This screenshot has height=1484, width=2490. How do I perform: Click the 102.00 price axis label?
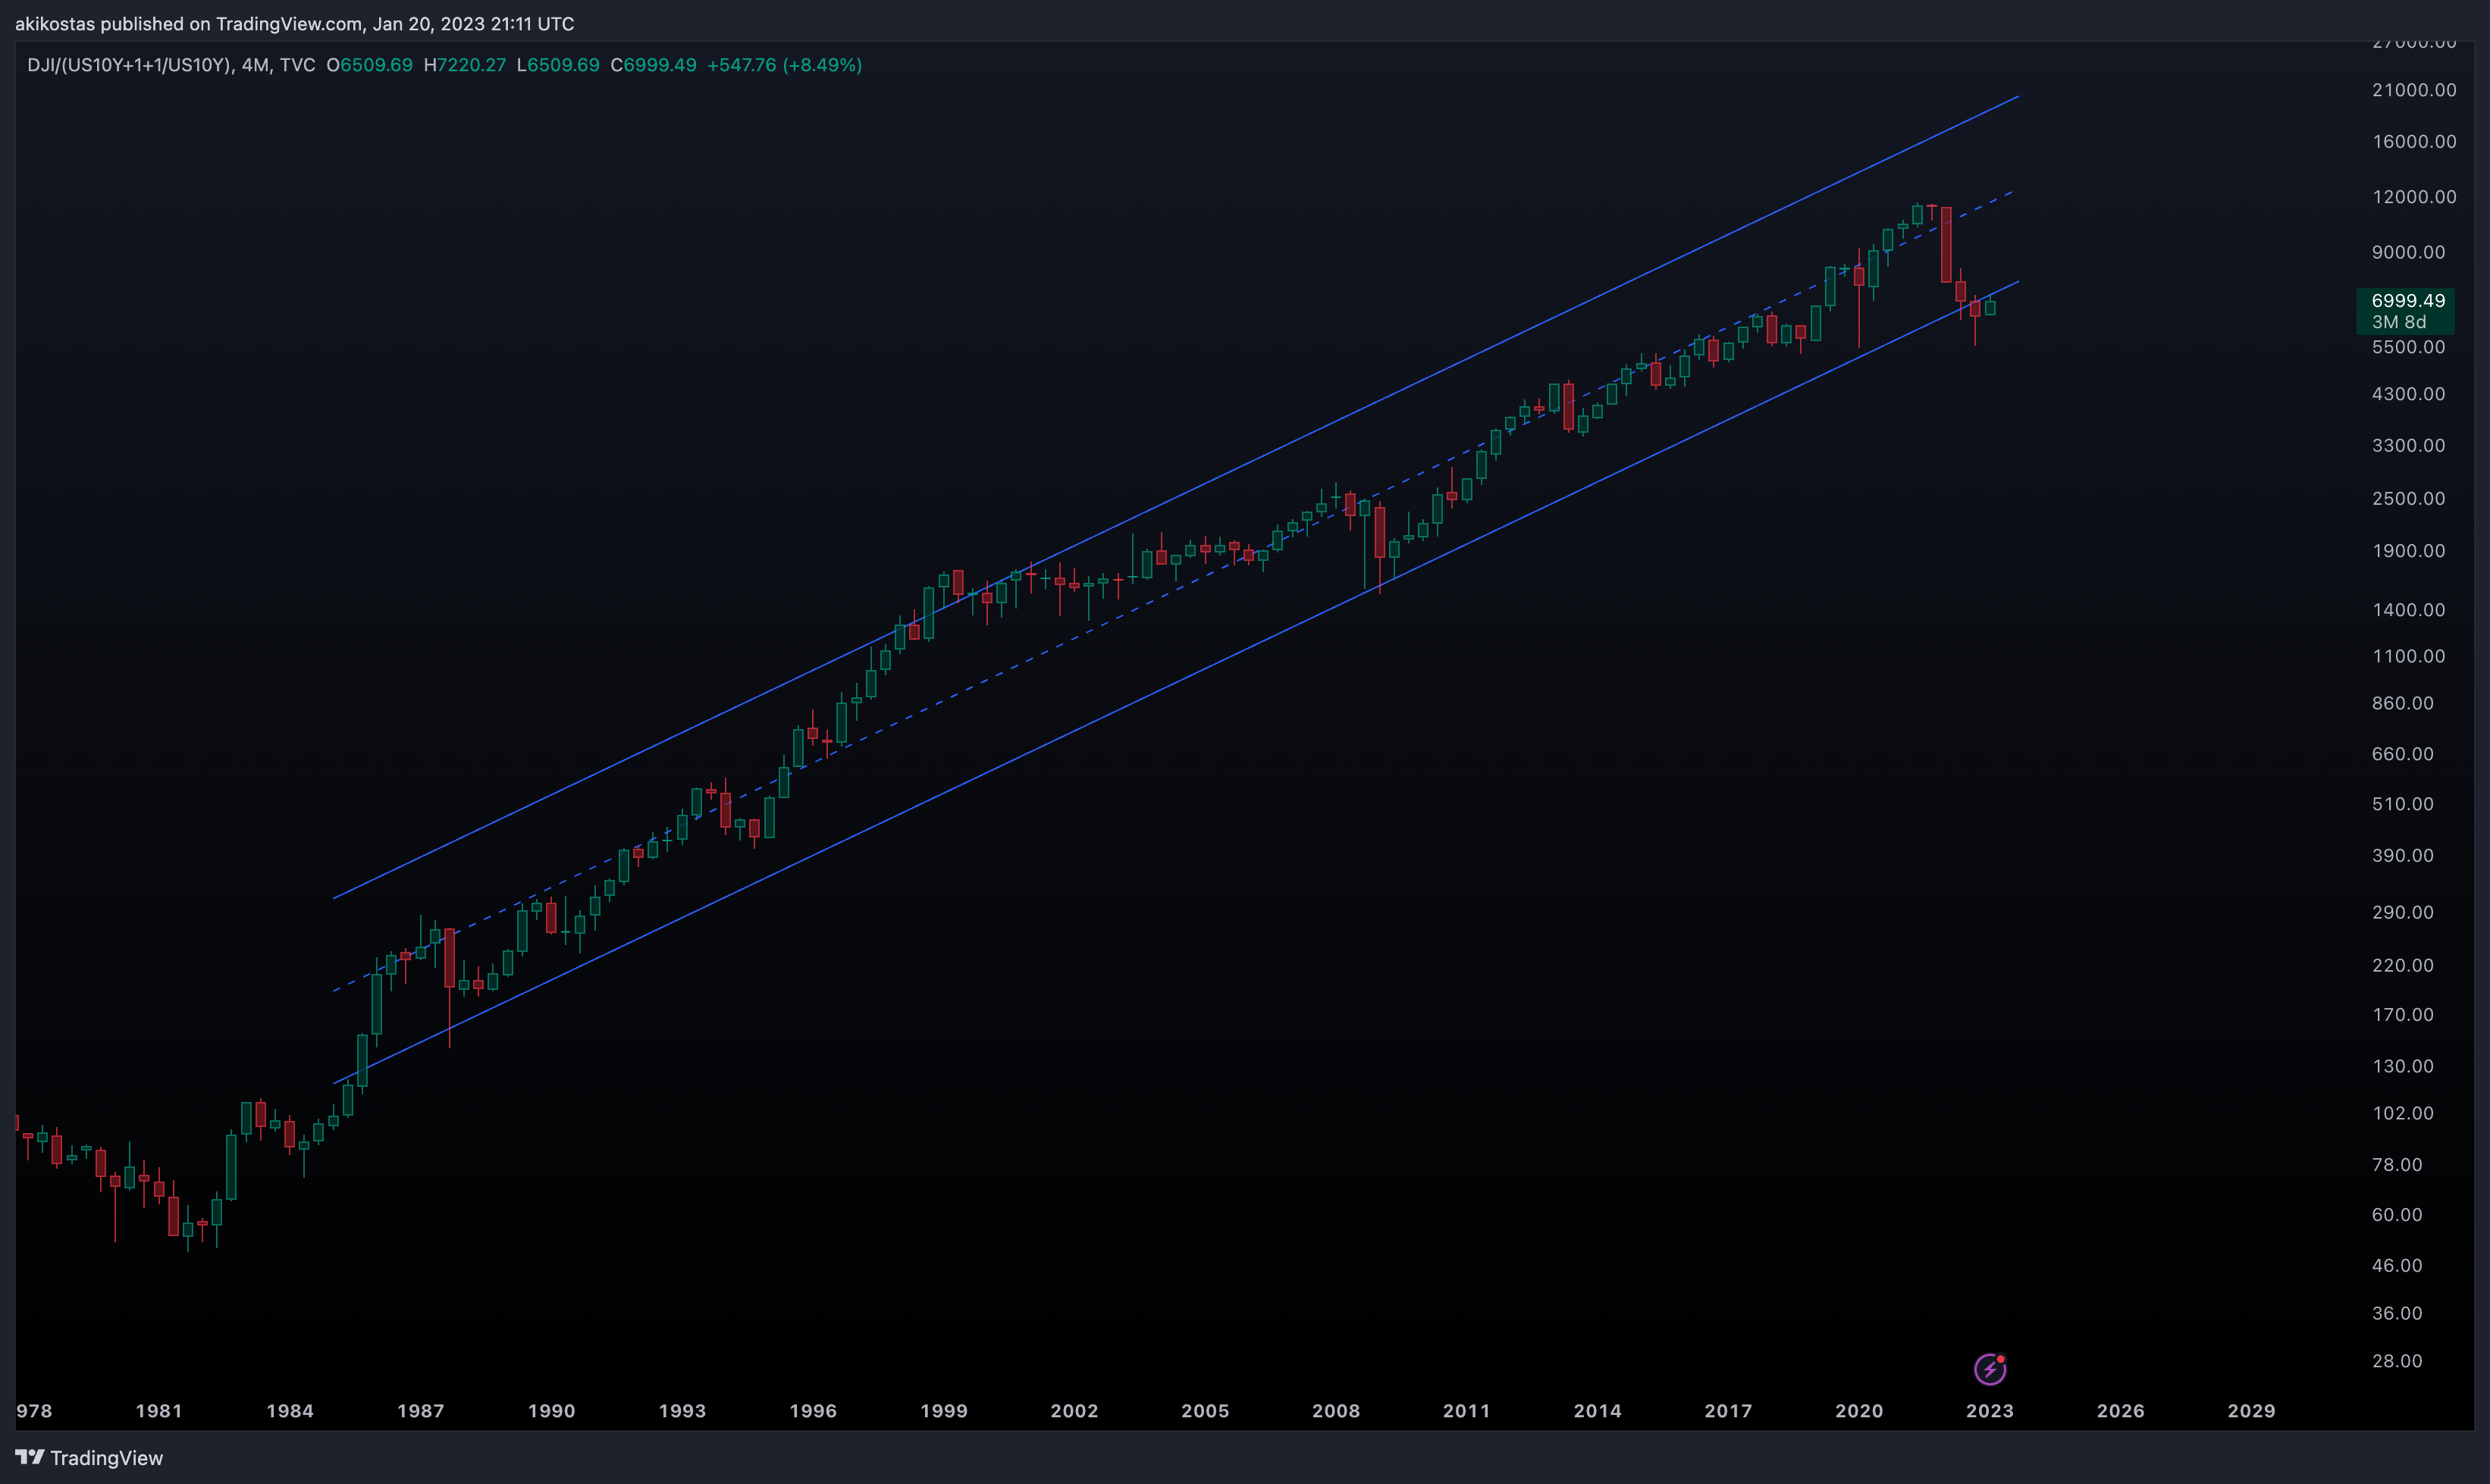(2403, 1113)
